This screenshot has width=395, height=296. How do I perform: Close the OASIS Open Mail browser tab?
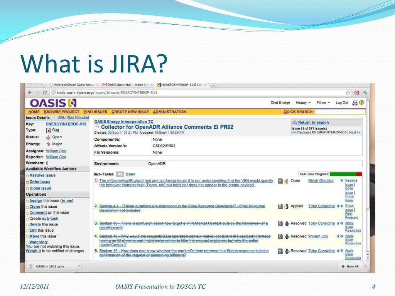[x=151, y=85]
